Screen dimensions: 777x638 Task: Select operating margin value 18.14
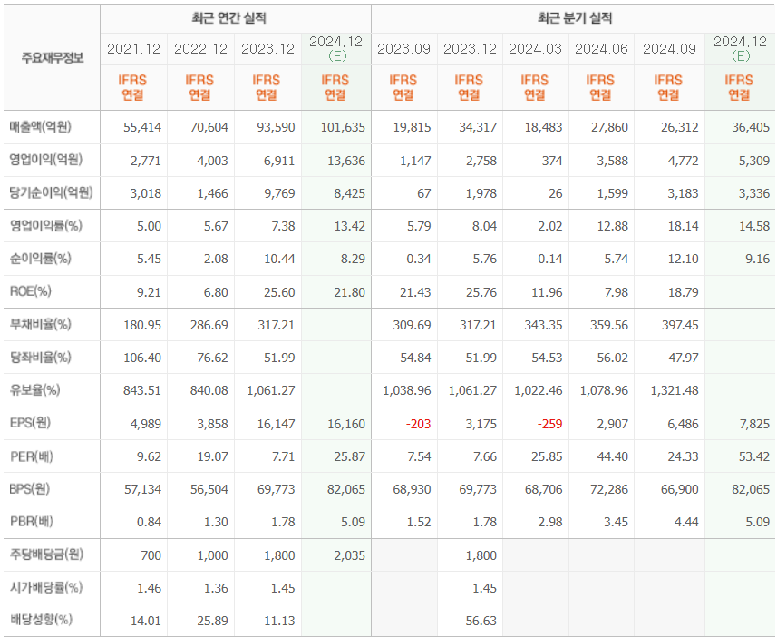(x=684, y=226)
